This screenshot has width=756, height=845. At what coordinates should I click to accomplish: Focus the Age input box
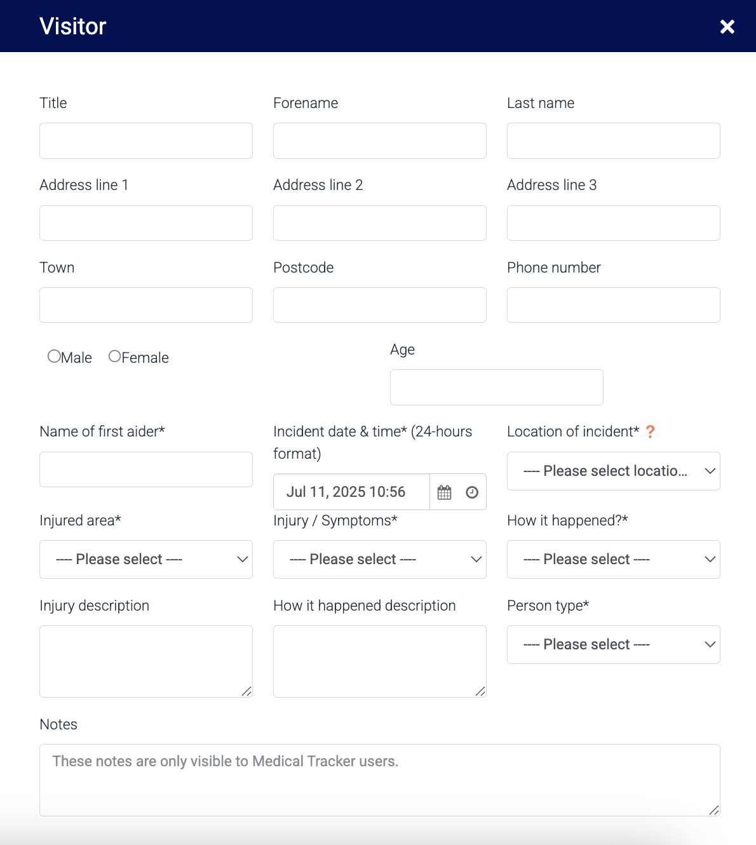click(x=496, y=387)
